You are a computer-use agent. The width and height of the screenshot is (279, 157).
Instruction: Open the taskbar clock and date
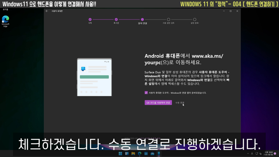[268, 154]
